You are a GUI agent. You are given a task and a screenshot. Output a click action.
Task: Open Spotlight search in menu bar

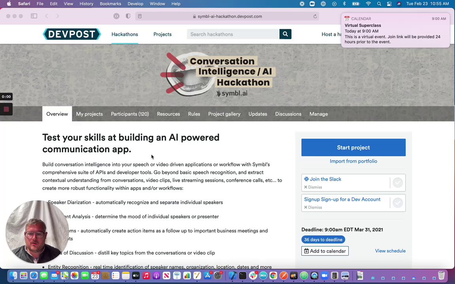tap(379, 4)
